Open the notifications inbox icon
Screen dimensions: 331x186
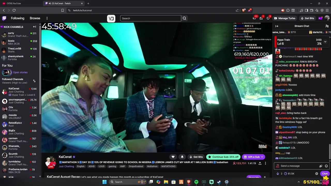click(261, 18)
